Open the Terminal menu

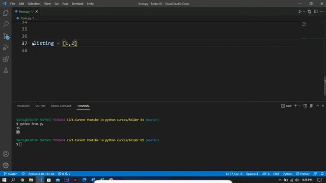[x=77, y=4]
